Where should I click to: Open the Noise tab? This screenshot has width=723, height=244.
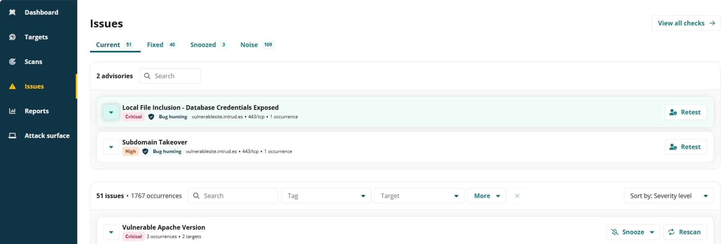tap(256, 45)
